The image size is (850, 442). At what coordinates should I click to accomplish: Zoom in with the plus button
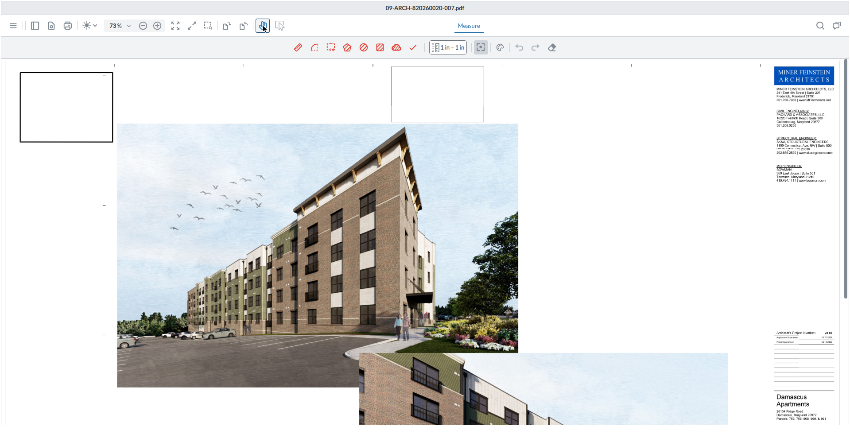(157, 26)
